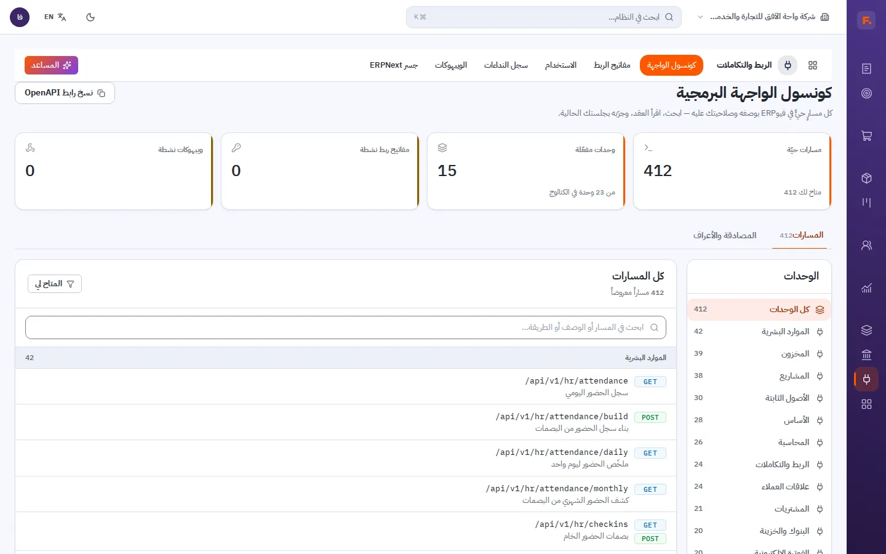The height and width of the screenshot is (554, 886).
Task: Open the المساعد assistant button
Action: click(51, 65)
